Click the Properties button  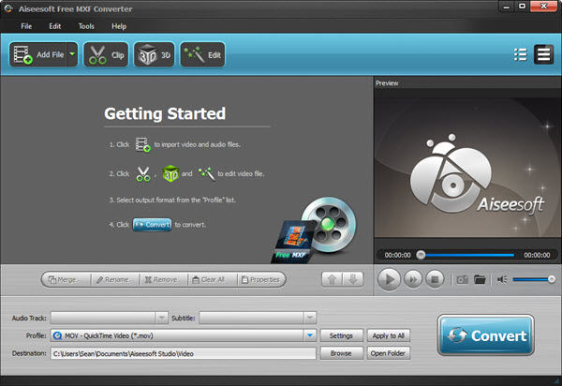pos(260,279)
